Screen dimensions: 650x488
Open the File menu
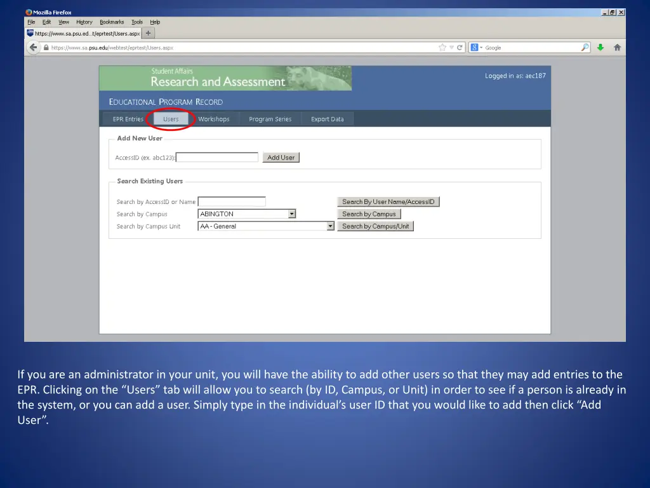pyautogui.click(x=31, y=22)
